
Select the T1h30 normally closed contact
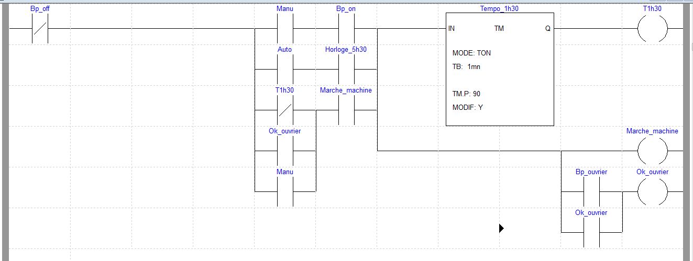pos(285,110)
